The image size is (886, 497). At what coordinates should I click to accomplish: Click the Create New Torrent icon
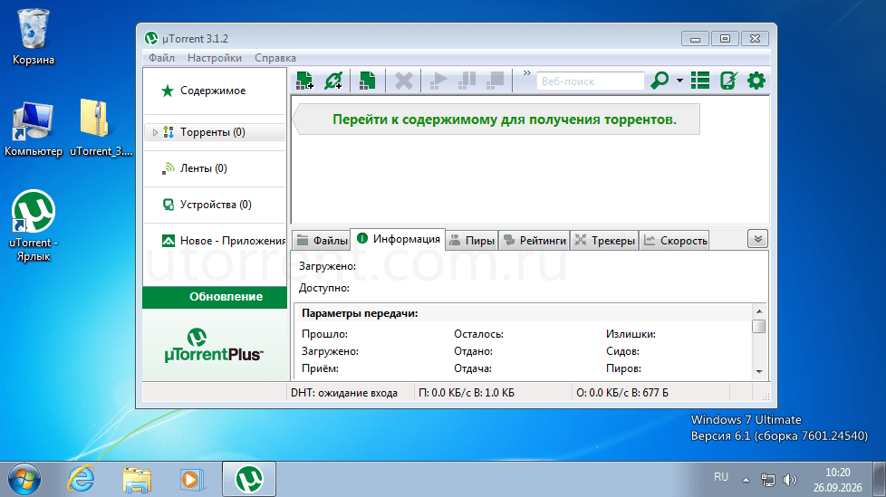coord(367,81)
